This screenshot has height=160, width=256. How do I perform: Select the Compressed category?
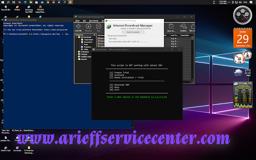[x=87, y=40]
